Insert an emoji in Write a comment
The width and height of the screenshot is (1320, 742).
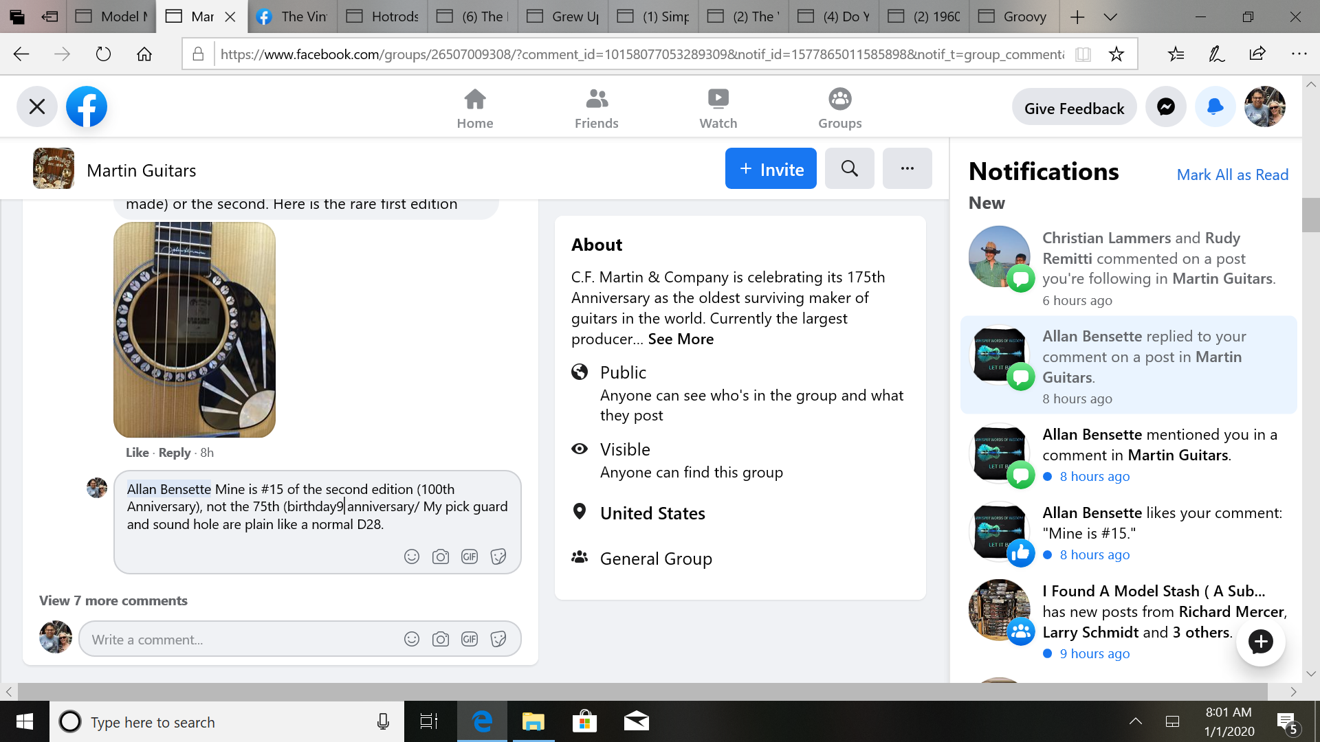(412, 640)
